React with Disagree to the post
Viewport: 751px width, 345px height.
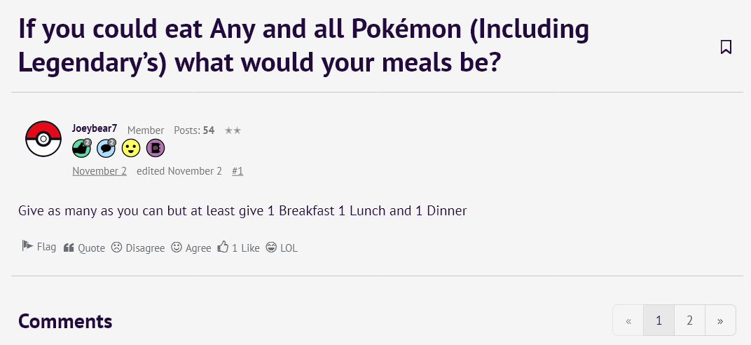click(x=138, y=248)
